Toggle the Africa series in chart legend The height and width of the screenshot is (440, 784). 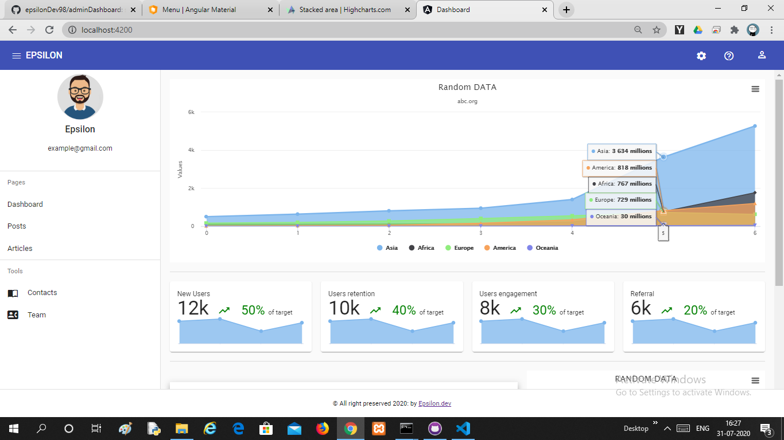421,248
